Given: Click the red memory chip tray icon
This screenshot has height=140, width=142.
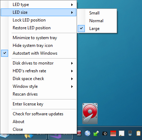Looking at the screenshot, I should point(113,133).
